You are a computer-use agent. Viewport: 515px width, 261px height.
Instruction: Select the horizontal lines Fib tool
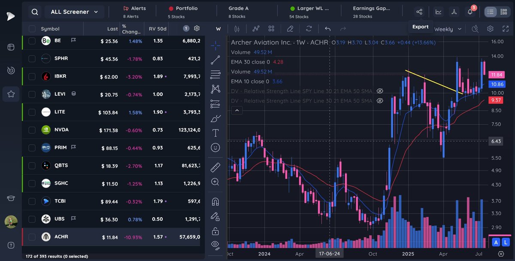click(x=215, y=75)
